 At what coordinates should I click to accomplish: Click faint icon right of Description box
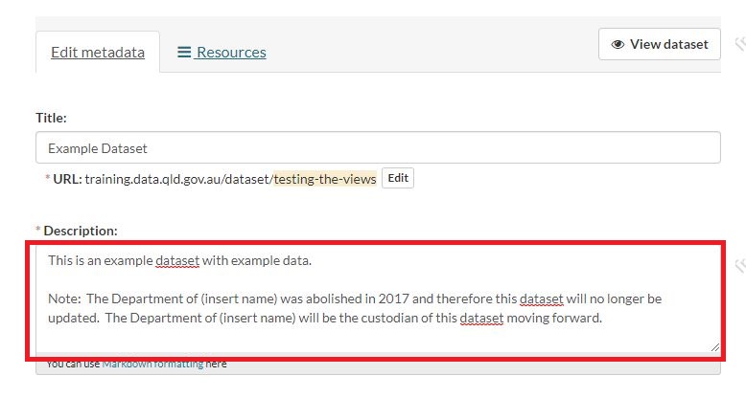tap(739, 264)
